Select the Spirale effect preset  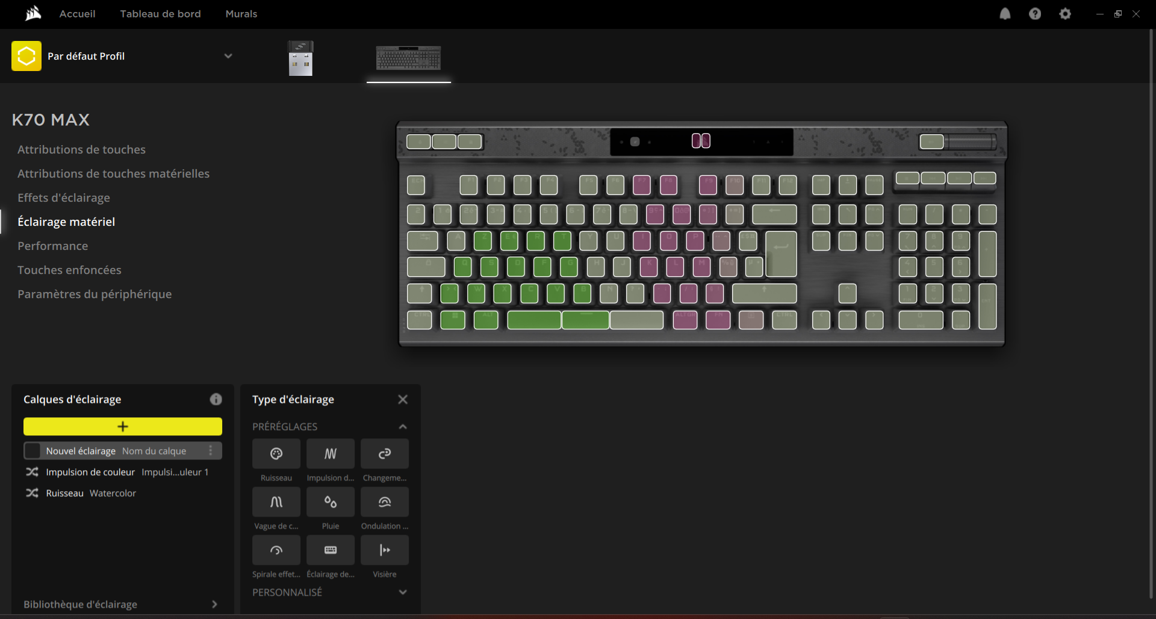coord(276,550)
